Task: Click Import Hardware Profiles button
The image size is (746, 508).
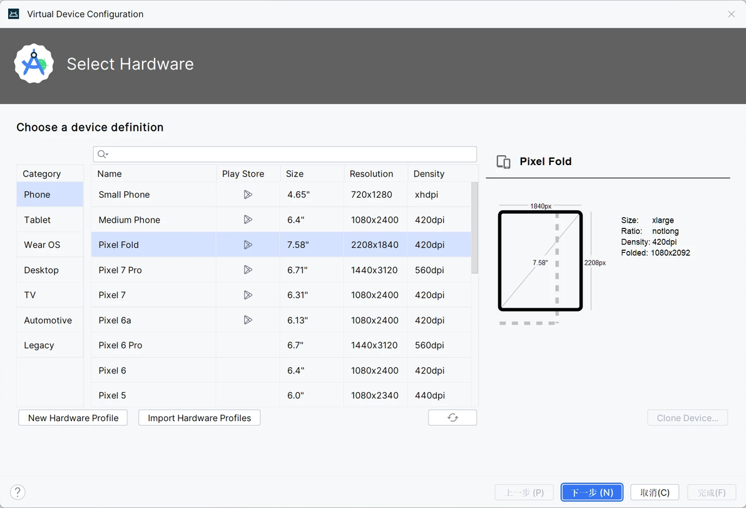Action: [199, 418]
